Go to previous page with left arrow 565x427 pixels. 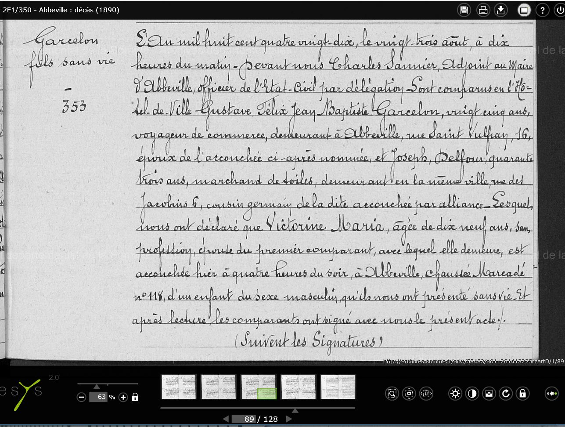[x=226, y=419]
